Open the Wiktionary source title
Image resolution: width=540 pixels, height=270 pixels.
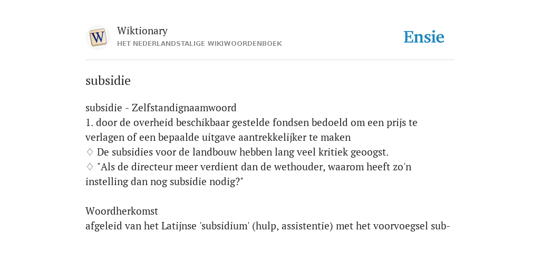142,31
